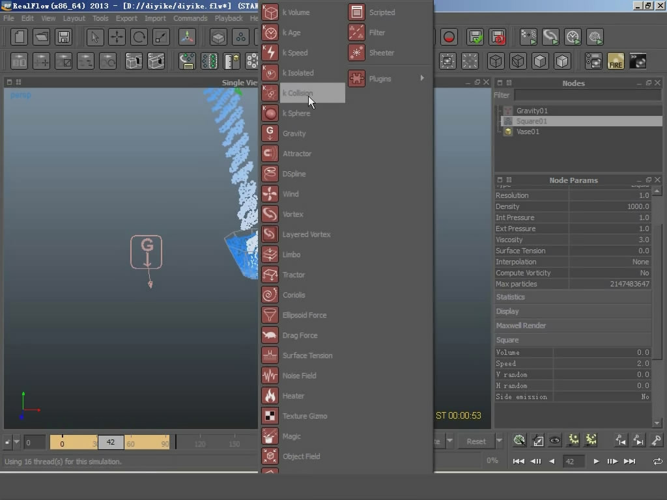Add Heater daemon via flame icon
Viewport: 667px width, 500px height.
pyautogui.click(x=270, y=396)
